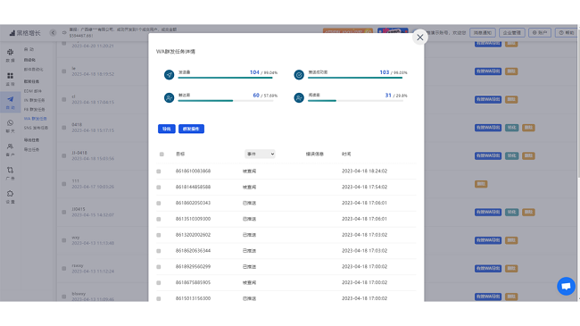Open the WhatsApp chat sidebar icon
This screenshot has width=580, height=326.
[x=11, y=123]
